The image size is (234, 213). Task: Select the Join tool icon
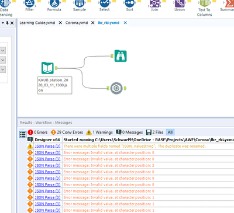point(154,3)
